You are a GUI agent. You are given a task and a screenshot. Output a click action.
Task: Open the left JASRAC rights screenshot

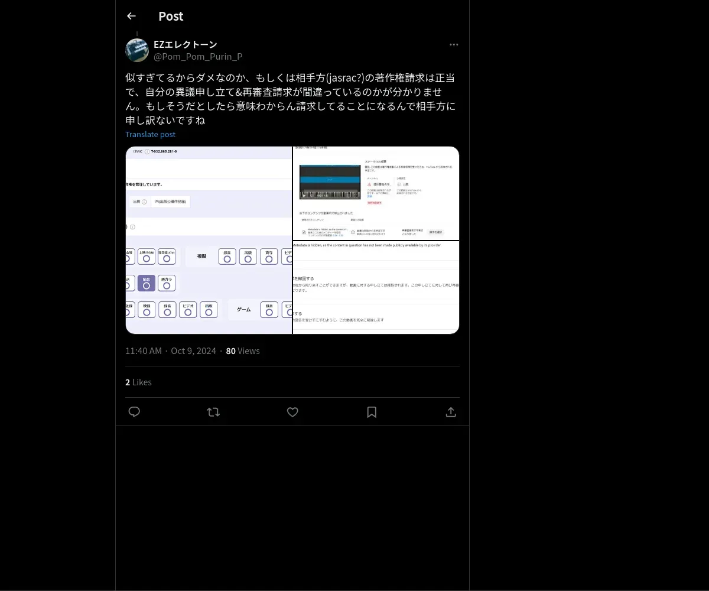point(209,240)
